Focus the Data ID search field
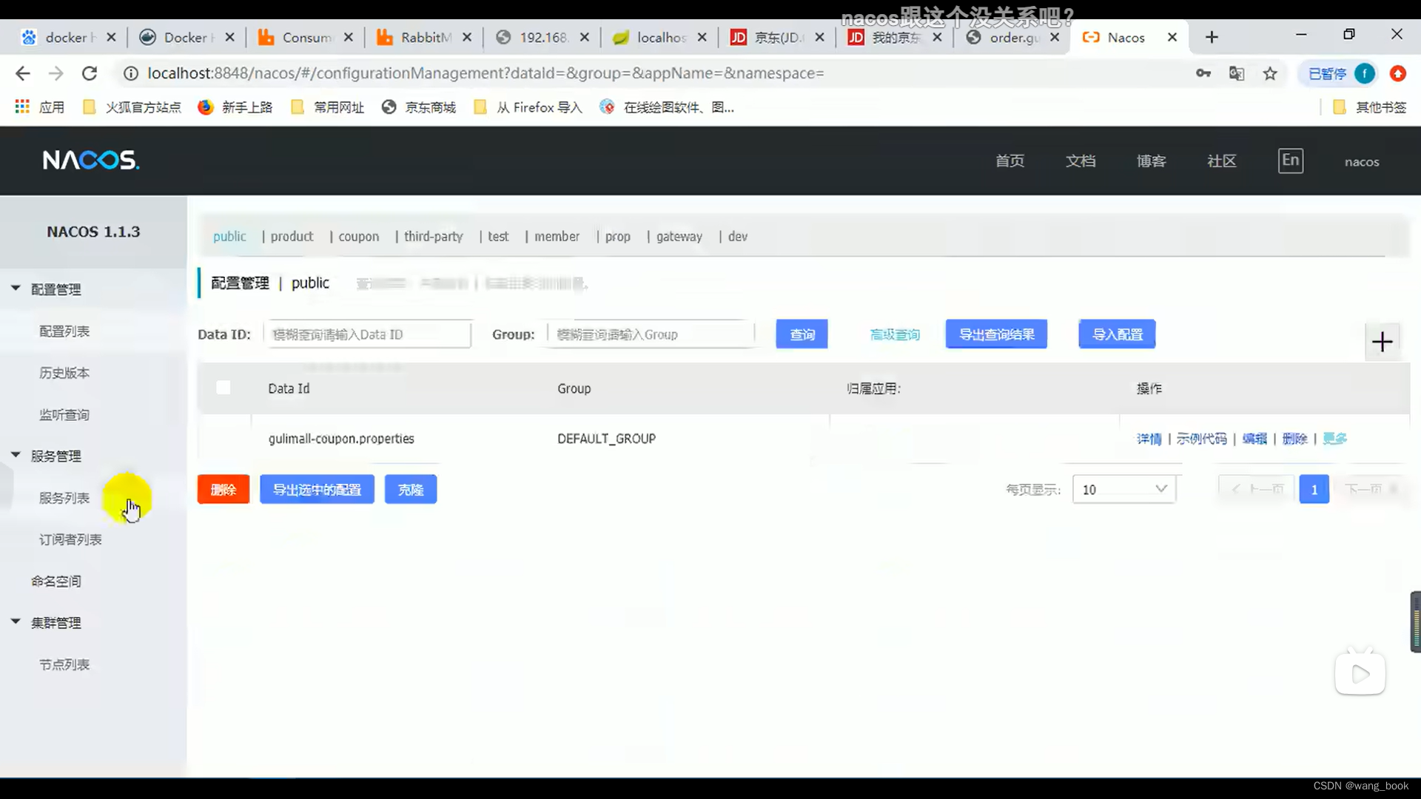1421x799 pixels. [x=368, y=334]
